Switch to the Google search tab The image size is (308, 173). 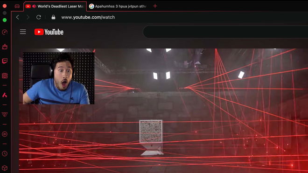(x=119, y=6)
